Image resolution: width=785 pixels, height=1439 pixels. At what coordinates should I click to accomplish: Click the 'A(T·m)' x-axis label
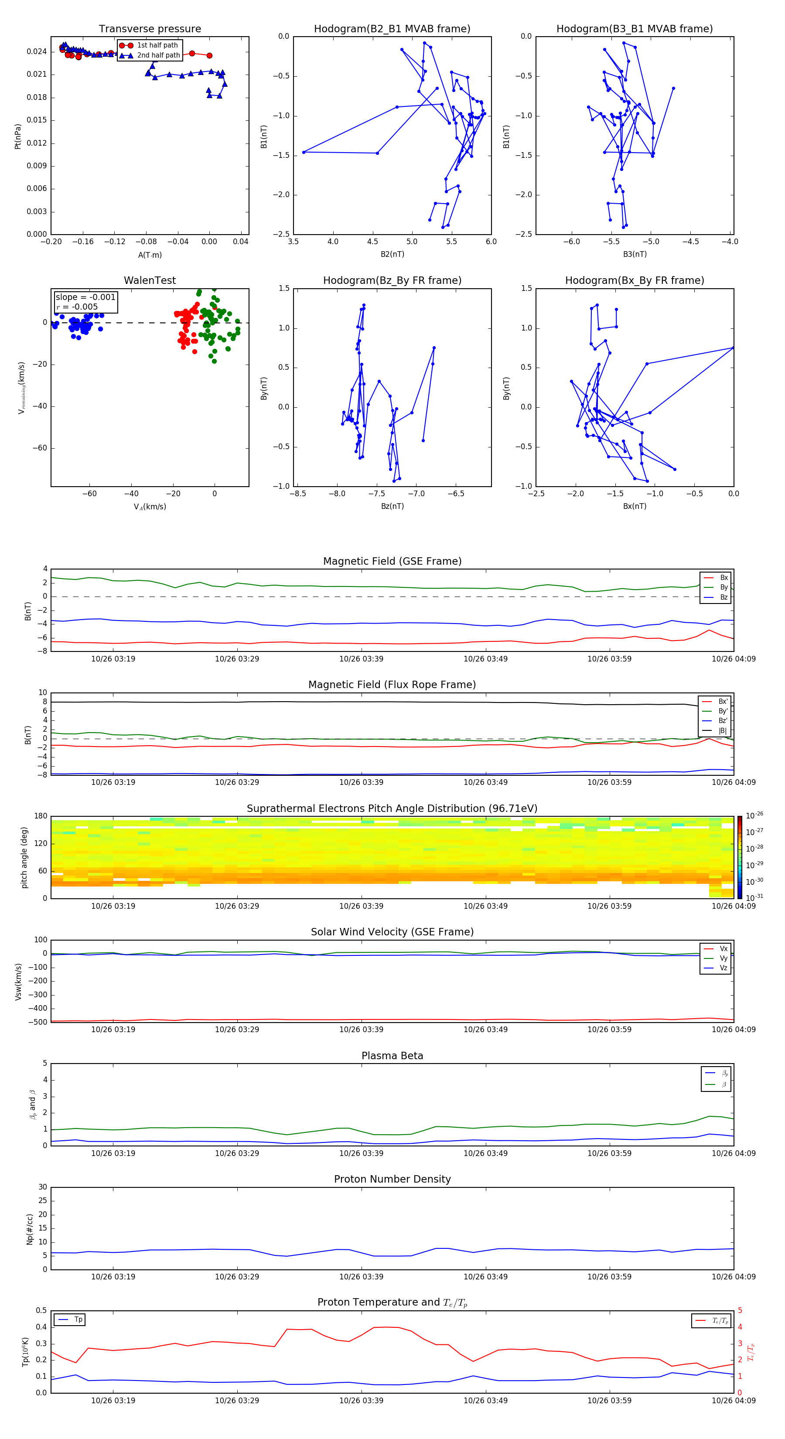150,255
